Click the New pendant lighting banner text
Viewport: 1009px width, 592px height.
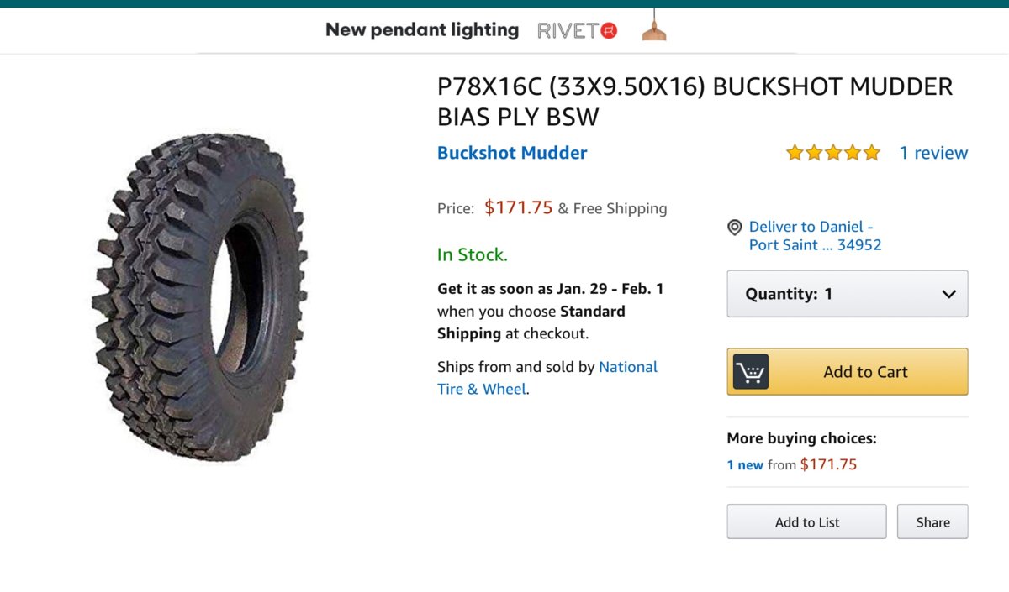click(x=422, y=30)
